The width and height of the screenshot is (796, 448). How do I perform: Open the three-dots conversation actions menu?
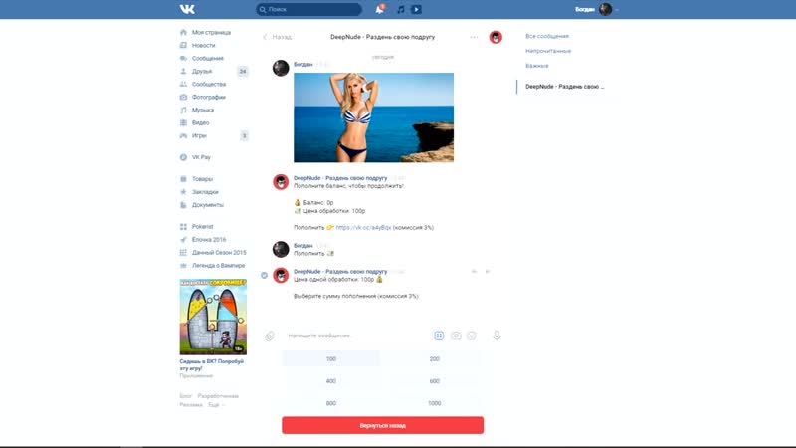click(x=474, y=37)
